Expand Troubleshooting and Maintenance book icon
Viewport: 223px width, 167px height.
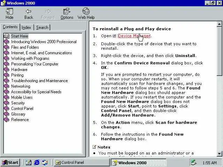tap(6, 81)
